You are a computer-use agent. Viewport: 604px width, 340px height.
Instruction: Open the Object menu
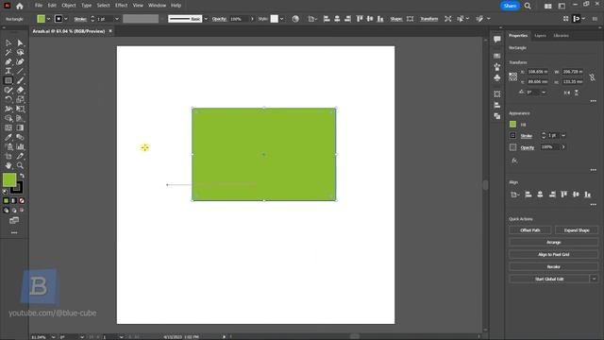click(x=69, y=6)
